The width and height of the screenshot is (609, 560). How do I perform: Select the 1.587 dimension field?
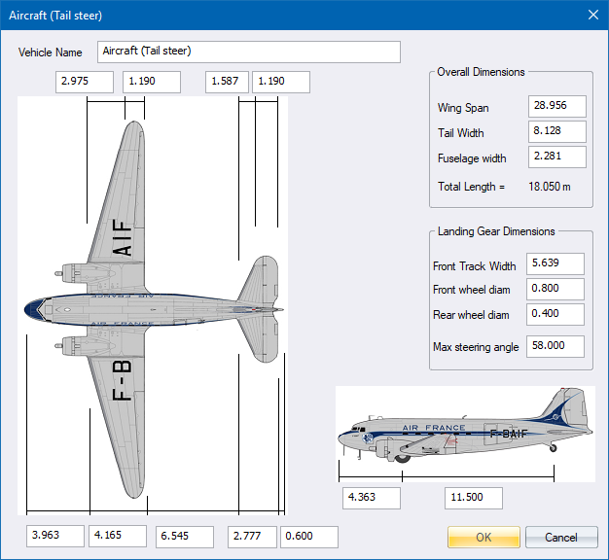227,82
